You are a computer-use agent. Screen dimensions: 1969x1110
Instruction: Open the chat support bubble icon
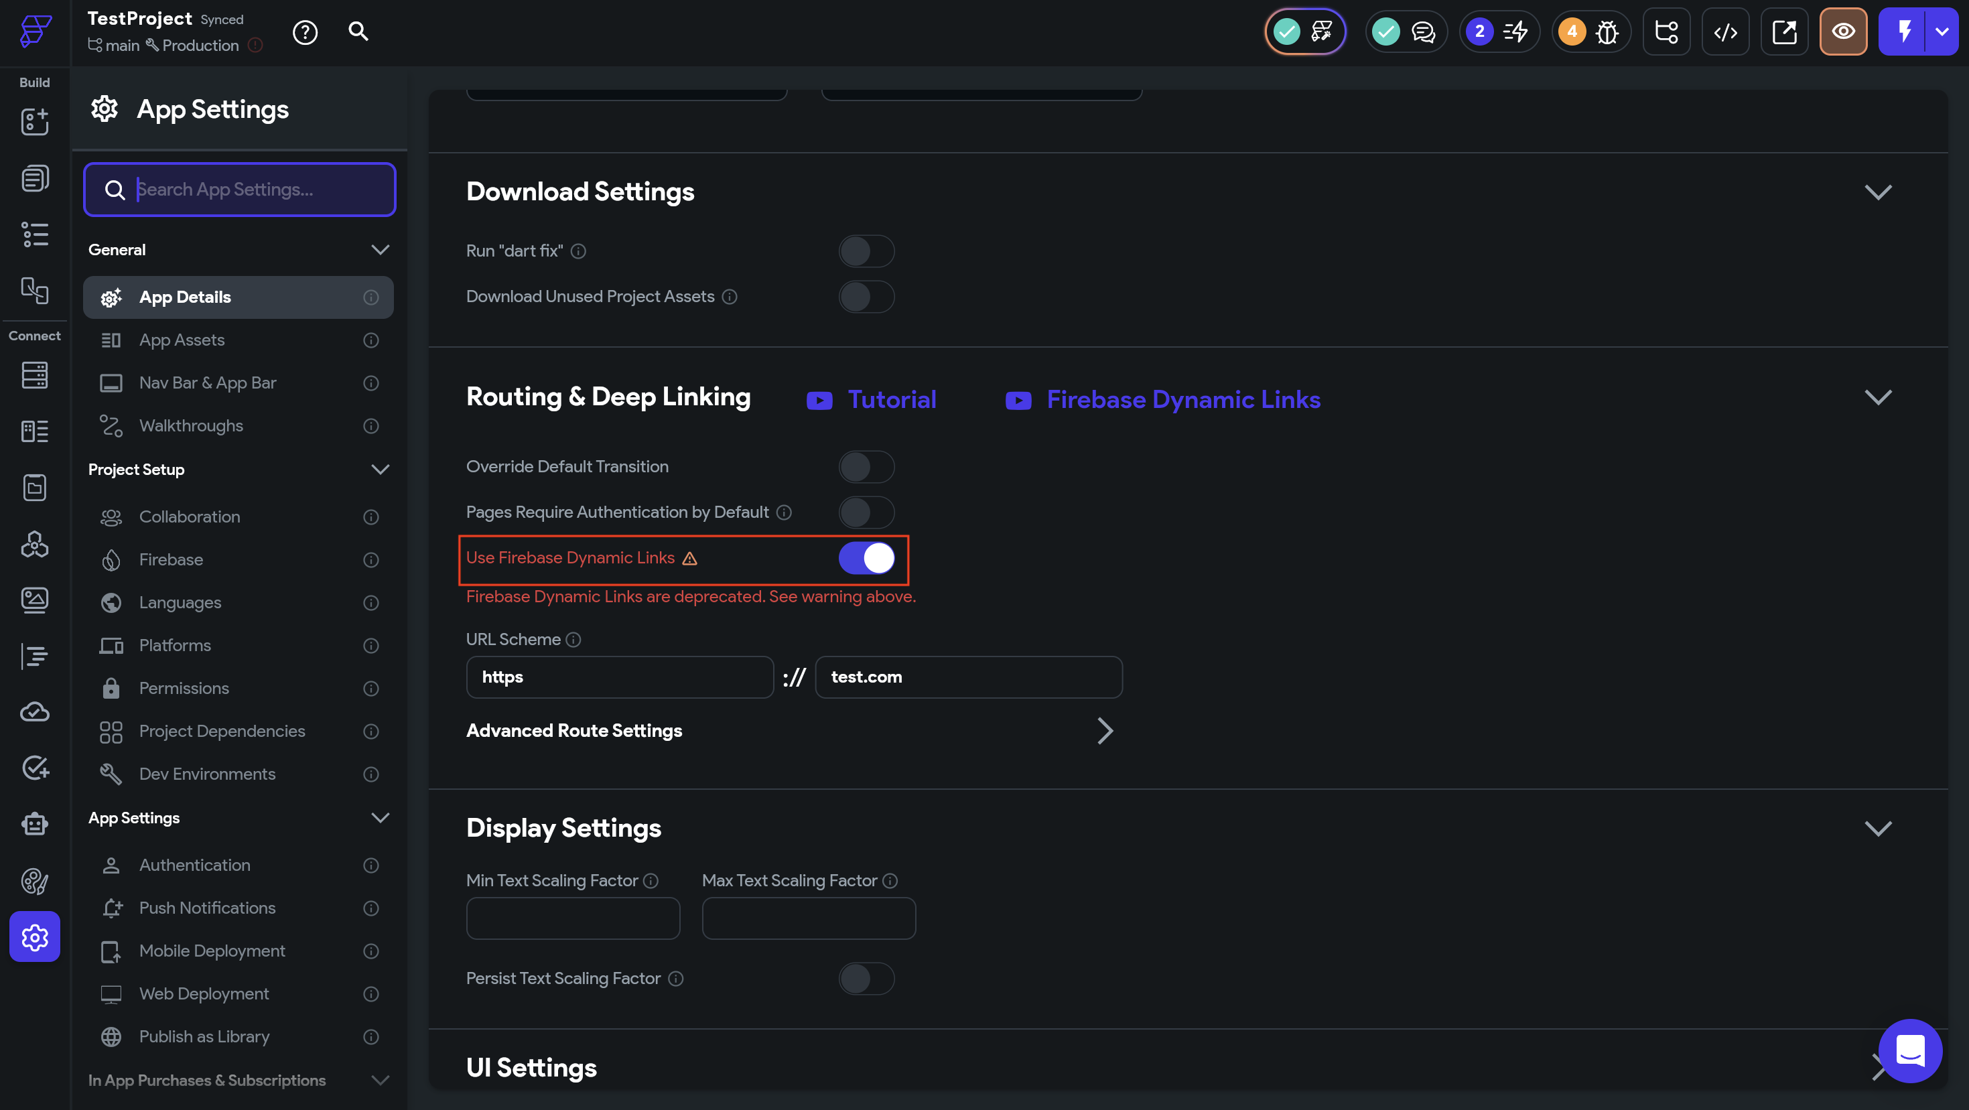click(x=1909, y=1050)
